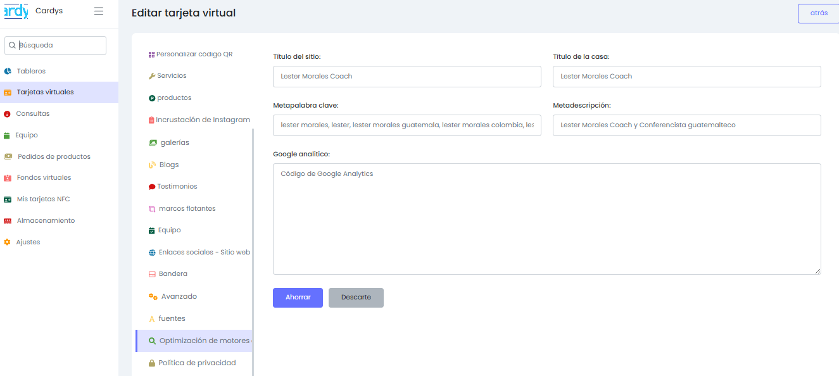Click the Personalizar código QR icon
Viewport: 839px width, 376px height.
click(151, 54)
